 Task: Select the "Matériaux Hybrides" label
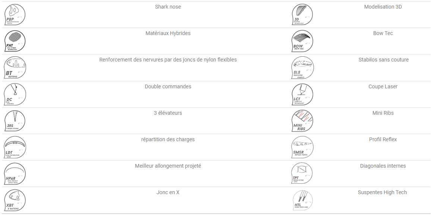(x=168, y=33)
